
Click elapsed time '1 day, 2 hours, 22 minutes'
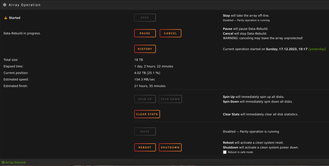[154, 66]
